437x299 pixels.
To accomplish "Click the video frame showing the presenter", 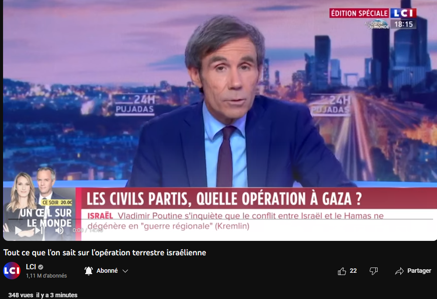I will pyautogui.click(x=220, y=111).
